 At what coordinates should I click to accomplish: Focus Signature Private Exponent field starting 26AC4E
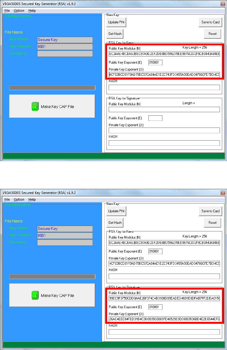pos(164,319)
